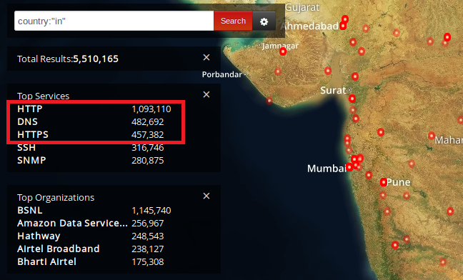Select DNS in Top Services

(x=27, y=122)
